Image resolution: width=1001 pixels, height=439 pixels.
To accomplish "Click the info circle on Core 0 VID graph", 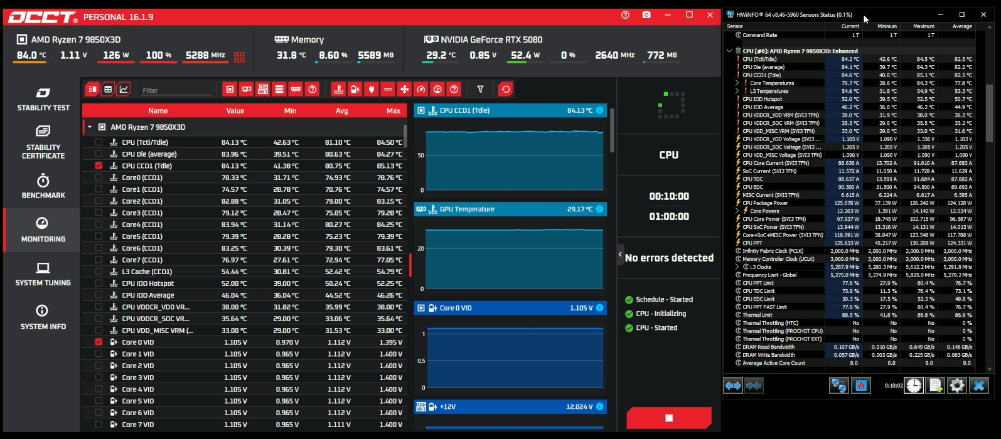I will click(599, 308).
